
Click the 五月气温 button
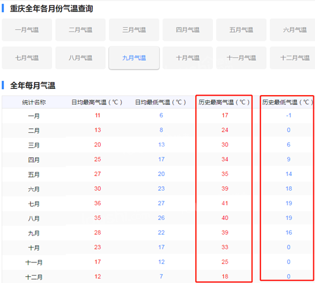click(x=241, y=30)
